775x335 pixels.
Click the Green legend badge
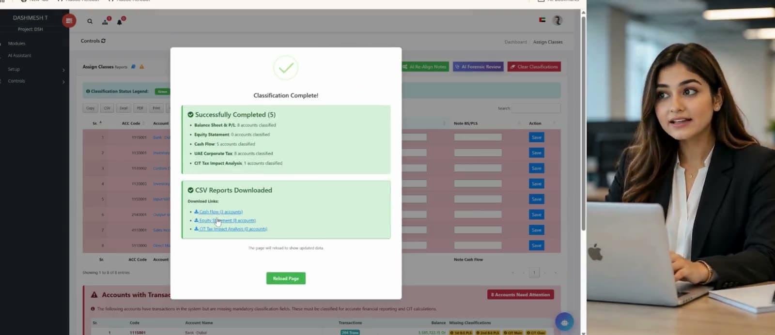tap(162, 91)
